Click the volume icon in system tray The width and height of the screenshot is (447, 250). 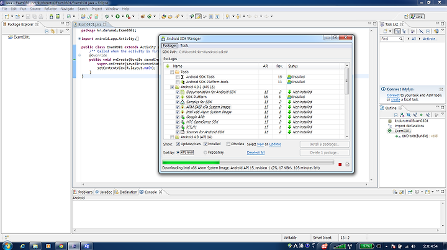click(413, 246)
